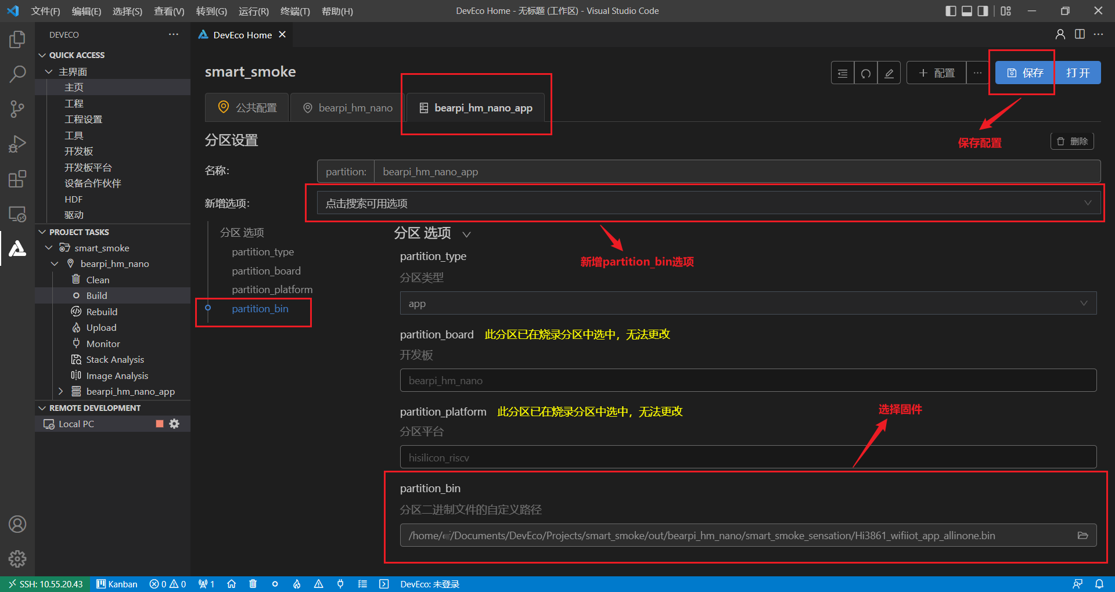
Task: Open Remote Explorer view
Action: pos(17,214)
